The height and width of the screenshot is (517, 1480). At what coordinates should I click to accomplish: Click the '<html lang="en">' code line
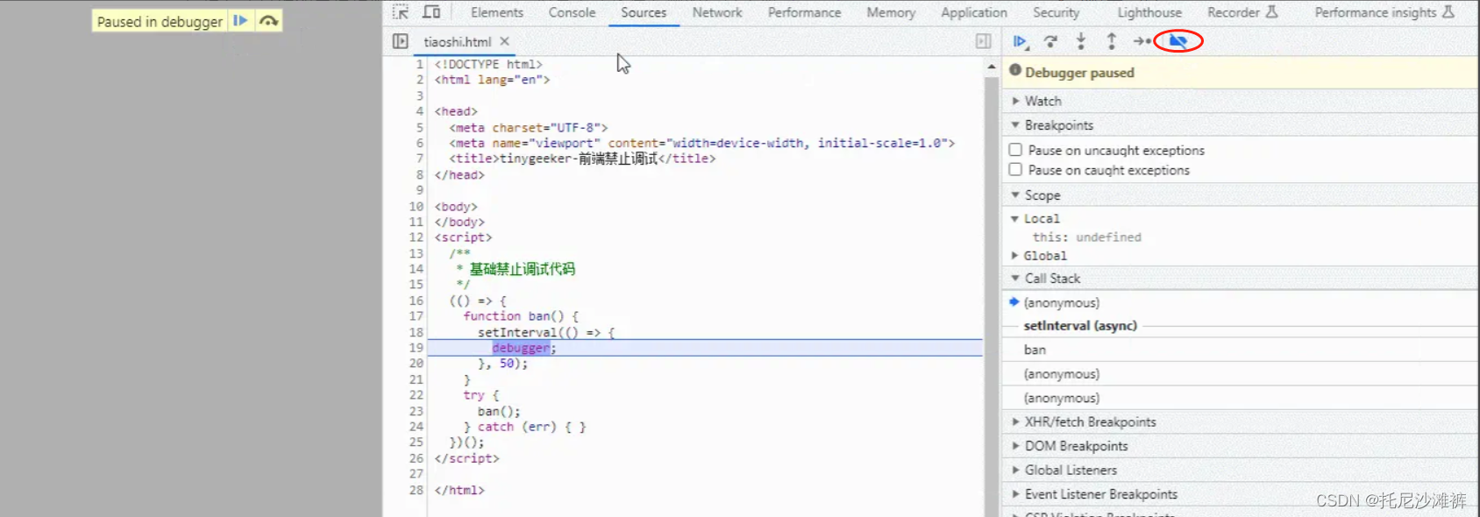tap(492, 80)
